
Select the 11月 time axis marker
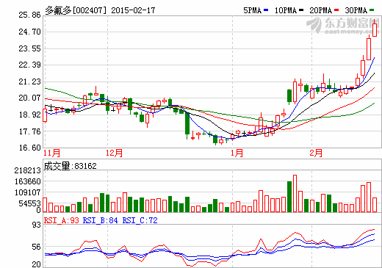coord(51,153)
